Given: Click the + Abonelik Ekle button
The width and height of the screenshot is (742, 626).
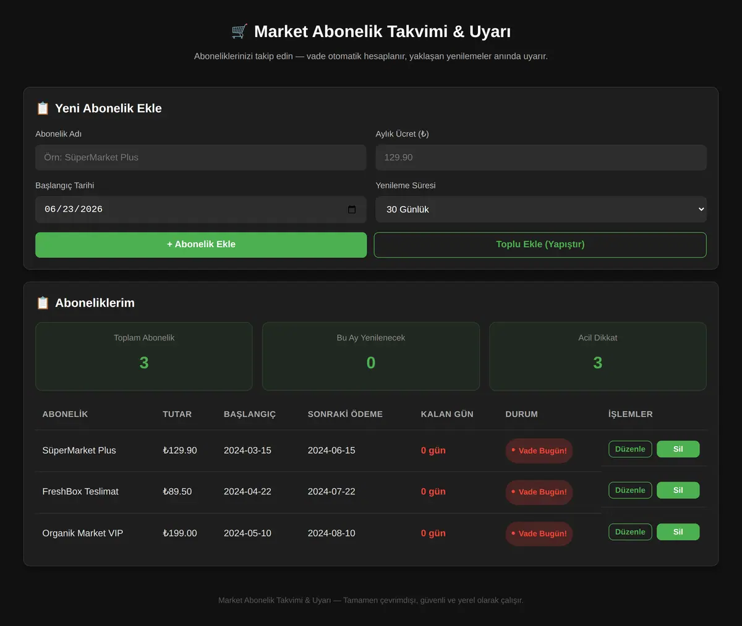Looking at the screenshot, I should pos(201,245).
